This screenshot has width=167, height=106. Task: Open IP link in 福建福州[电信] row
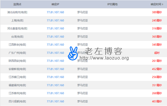(x=55, y=85)
